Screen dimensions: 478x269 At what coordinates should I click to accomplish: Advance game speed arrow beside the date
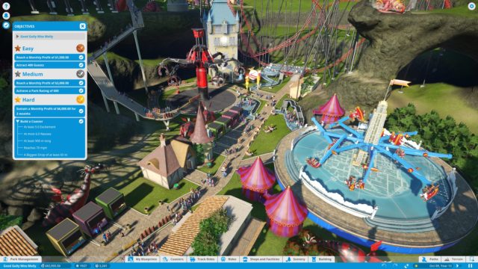click(457, 266)
